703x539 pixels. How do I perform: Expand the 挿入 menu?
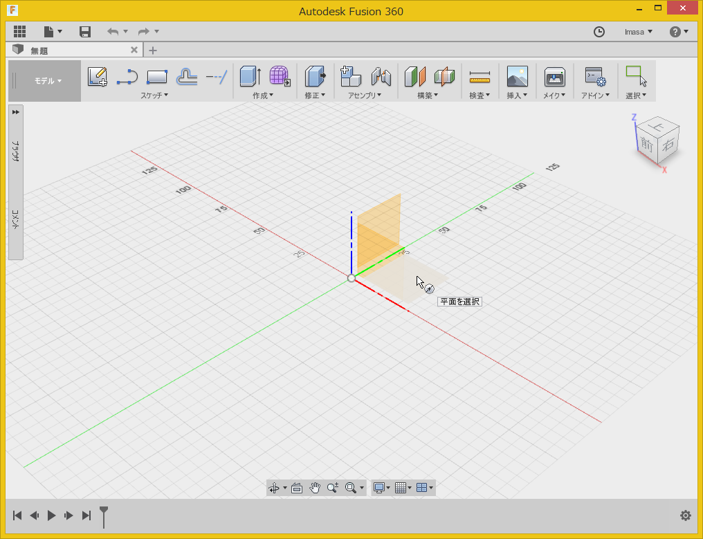(517, 95)
